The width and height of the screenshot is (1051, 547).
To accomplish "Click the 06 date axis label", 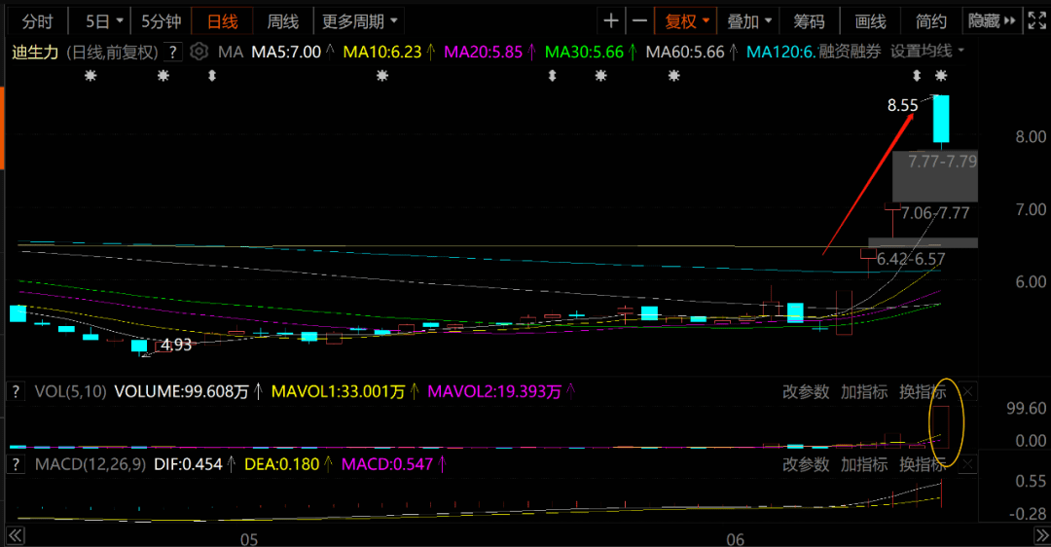I will tap(736, 539).
